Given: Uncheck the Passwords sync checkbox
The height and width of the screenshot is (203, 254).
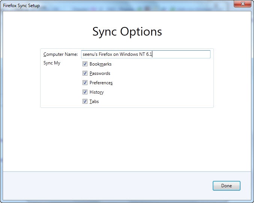Looking at the screenshot, I should pos(85,73).
